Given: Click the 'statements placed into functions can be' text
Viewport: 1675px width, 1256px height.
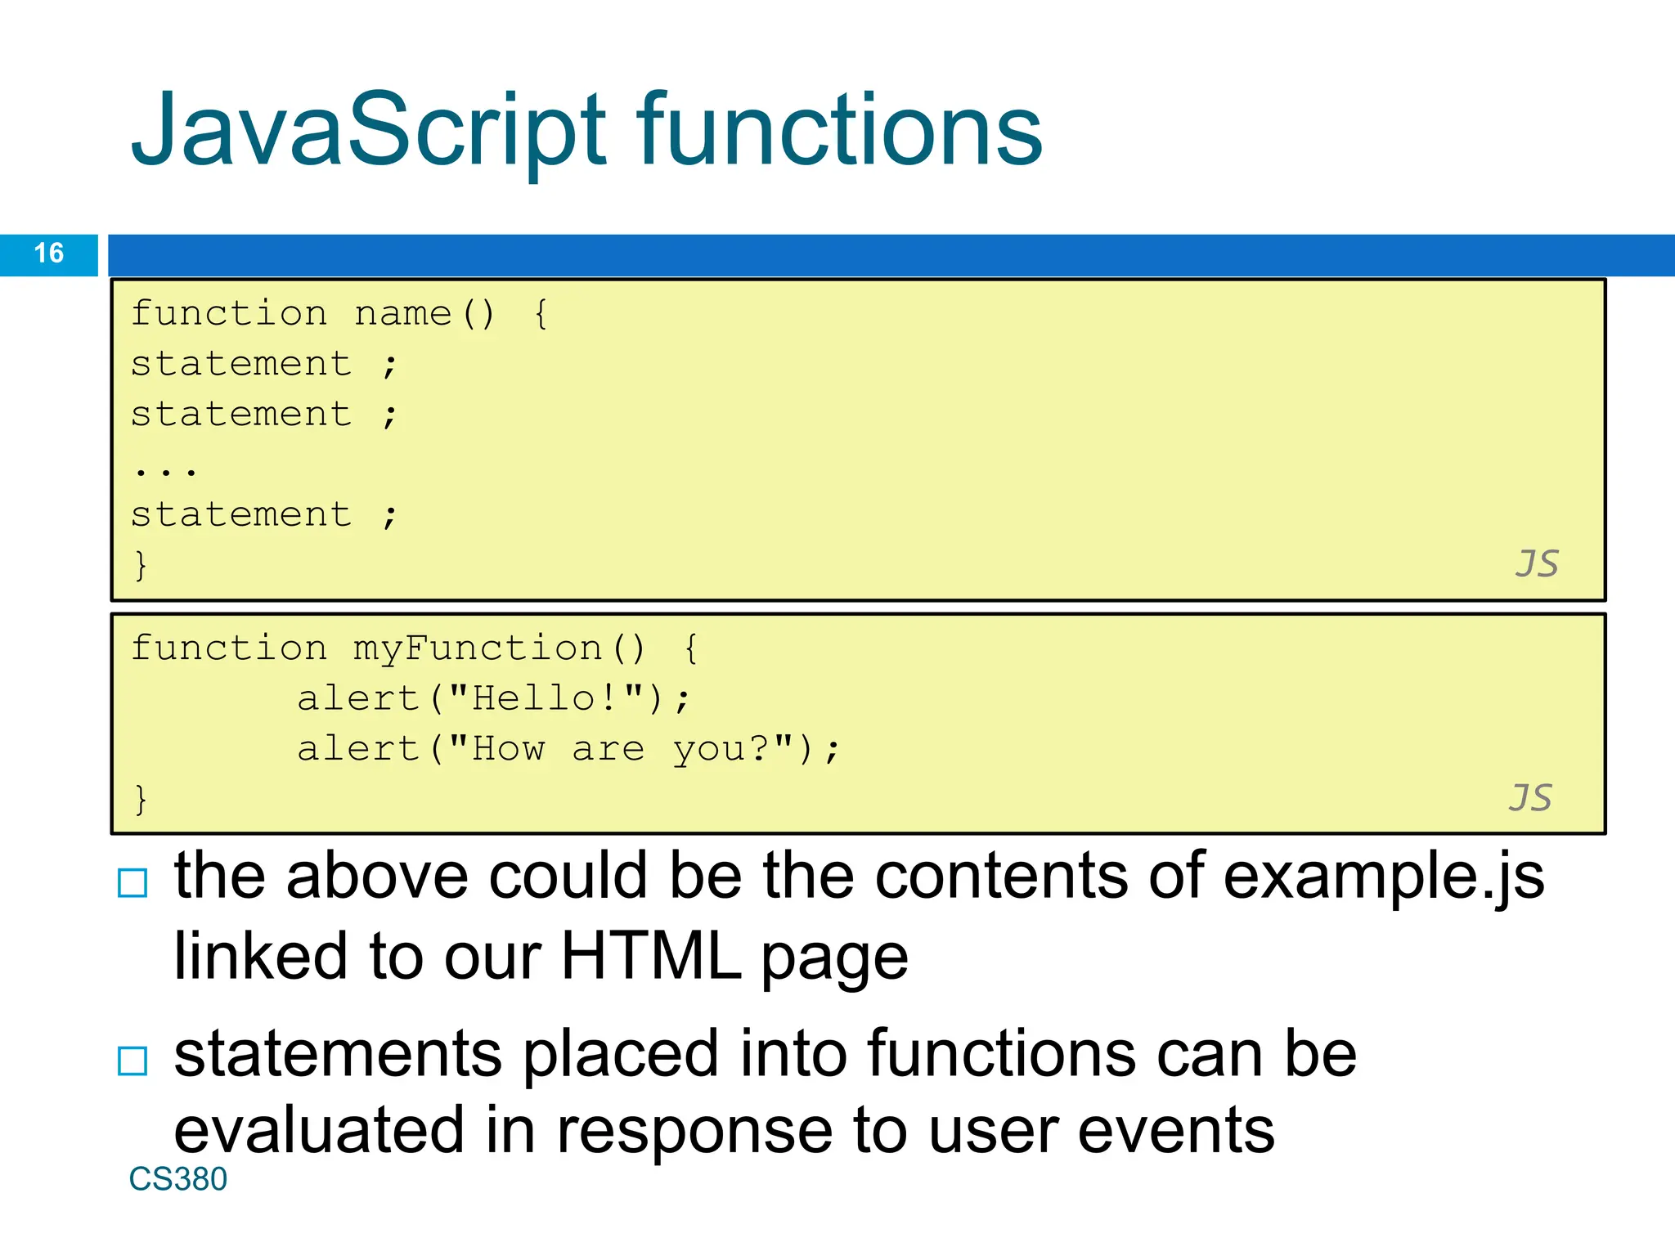Looking at the screenshot, I should tap(766, 1054).
